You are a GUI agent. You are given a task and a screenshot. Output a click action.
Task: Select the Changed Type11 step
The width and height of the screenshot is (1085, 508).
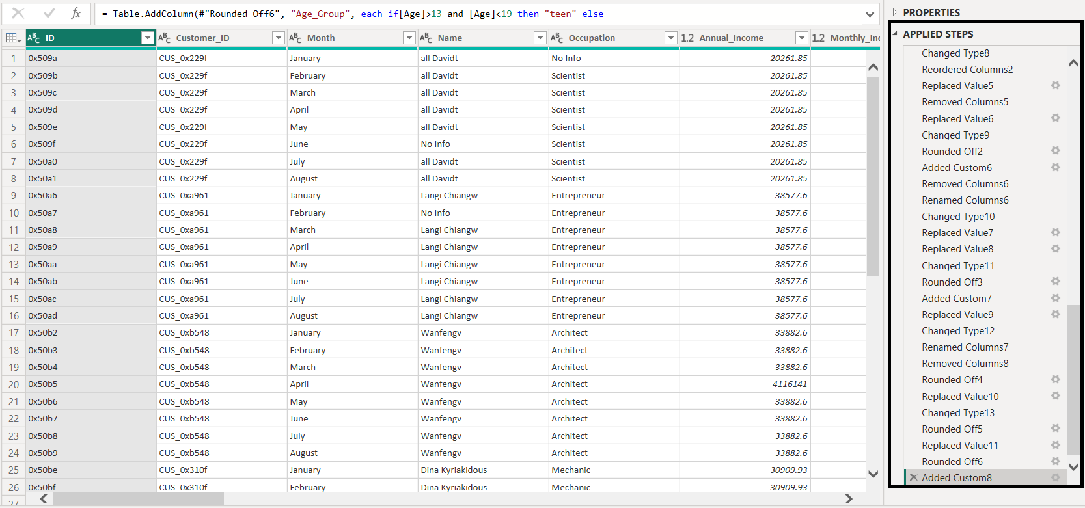pyautogui.click(x=958, y=266)
